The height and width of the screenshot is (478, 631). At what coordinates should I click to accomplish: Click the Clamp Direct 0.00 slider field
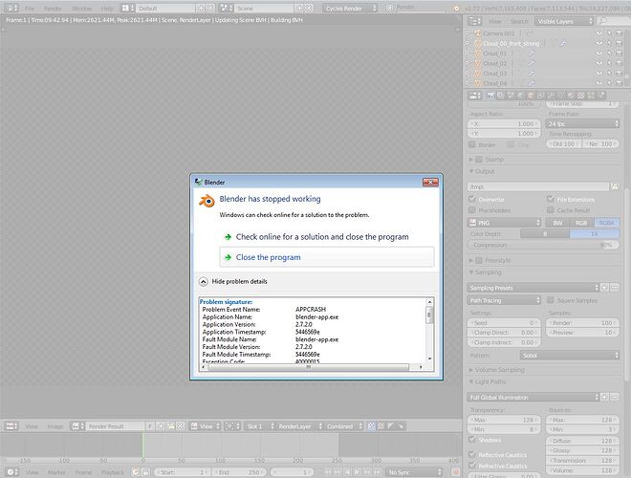point(504,333)
